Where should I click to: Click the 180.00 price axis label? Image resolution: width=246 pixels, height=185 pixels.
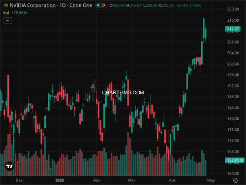pyautogui.click(x=233, y=118)
